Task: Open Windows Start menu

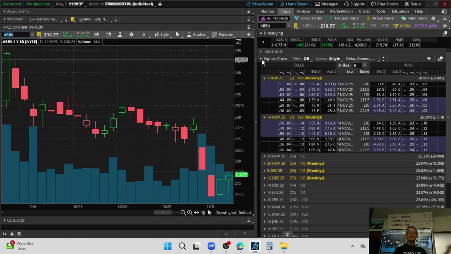Action: pos(168,246)
